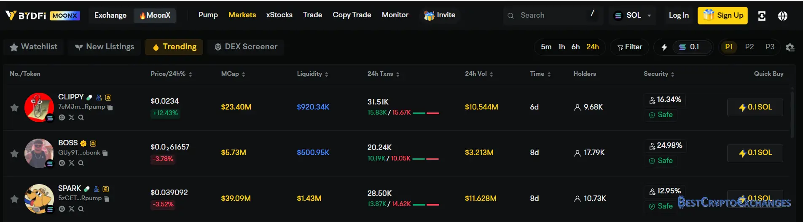
Task: Star the CLIPPY token for watchlist
Action: [x=14, y=107]
